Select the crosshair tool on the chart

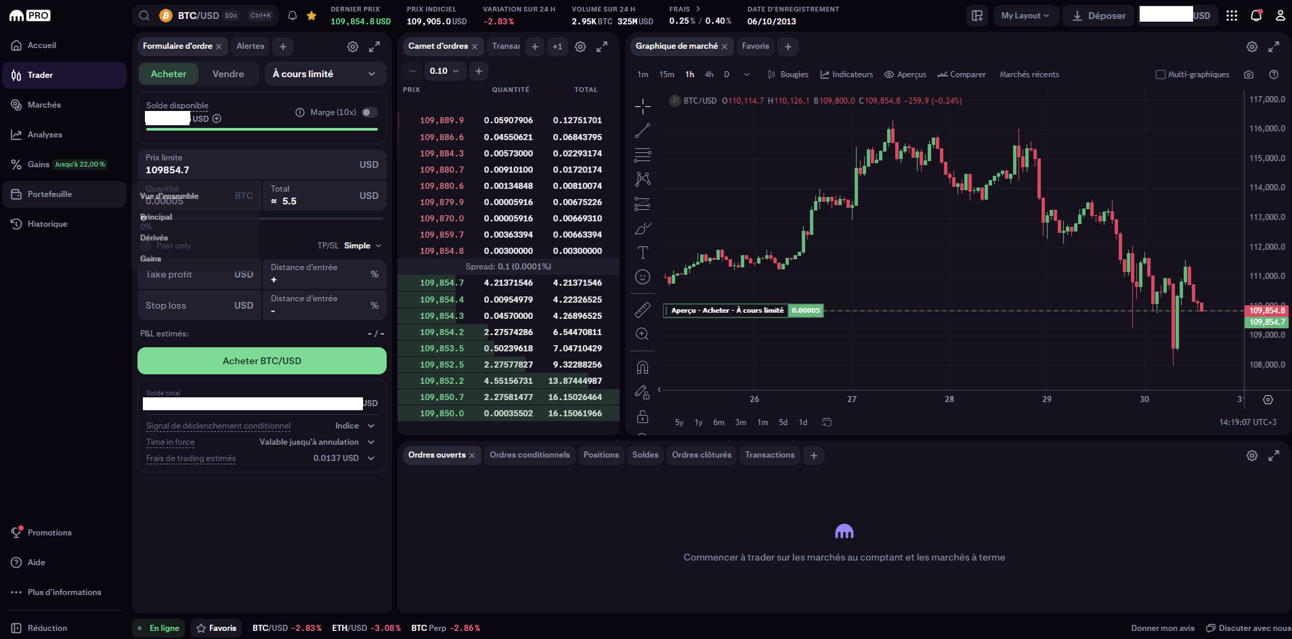point(642,106)
